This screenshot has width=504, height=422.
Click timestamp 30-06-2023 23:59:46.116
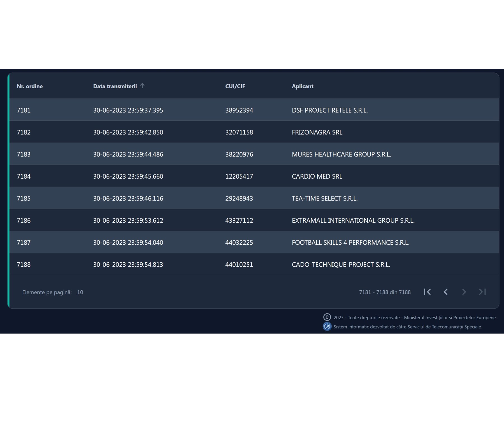click(128, 199)
